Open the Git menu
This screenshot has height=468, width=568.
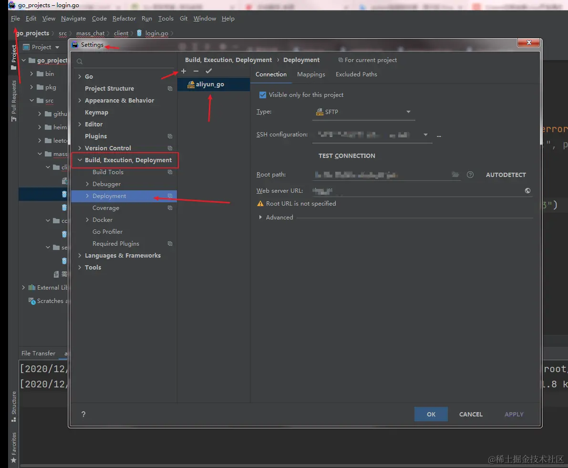coord(184,19)
